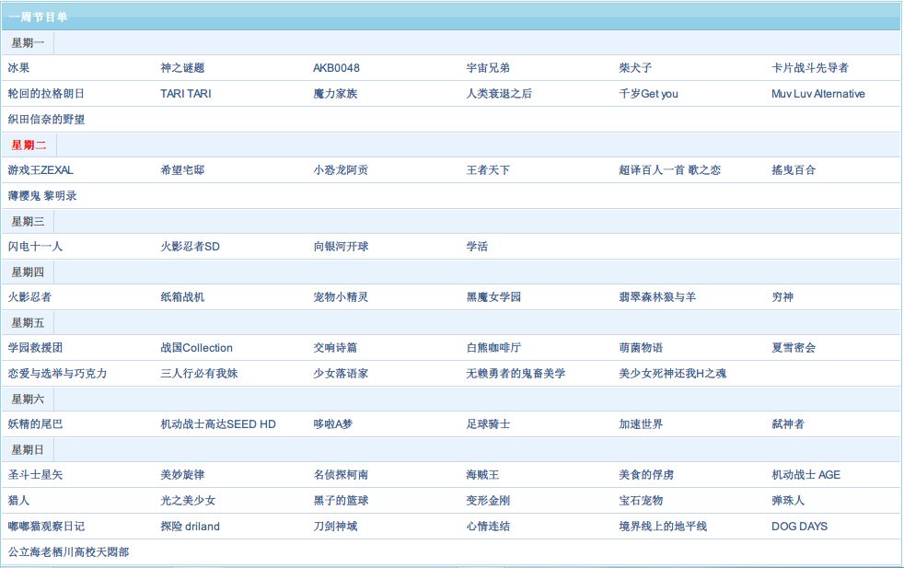The image size is (904, 568).
Task: Select the 柴犬子 link
Action: tap(635, 68)
